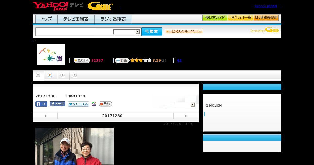Viewport: 314px width, 165px height.
Task: Click the 見たい! add button
Action: [82, 60]
